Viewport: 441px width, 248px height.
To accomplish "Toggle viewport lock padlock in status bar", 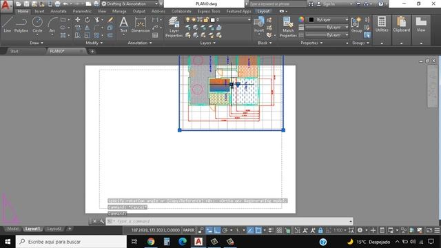I will tap(320, 230).
